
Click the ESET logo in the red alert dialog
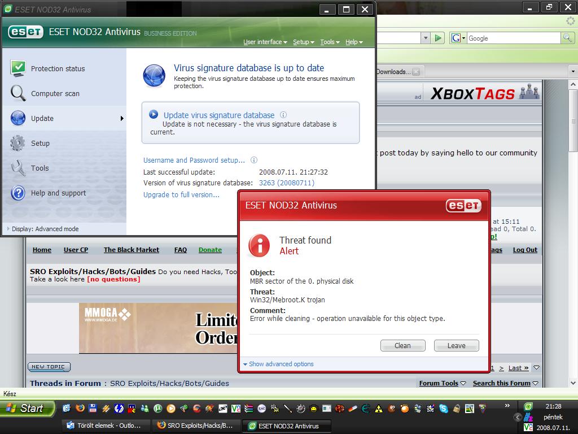(x=463, y=206)
